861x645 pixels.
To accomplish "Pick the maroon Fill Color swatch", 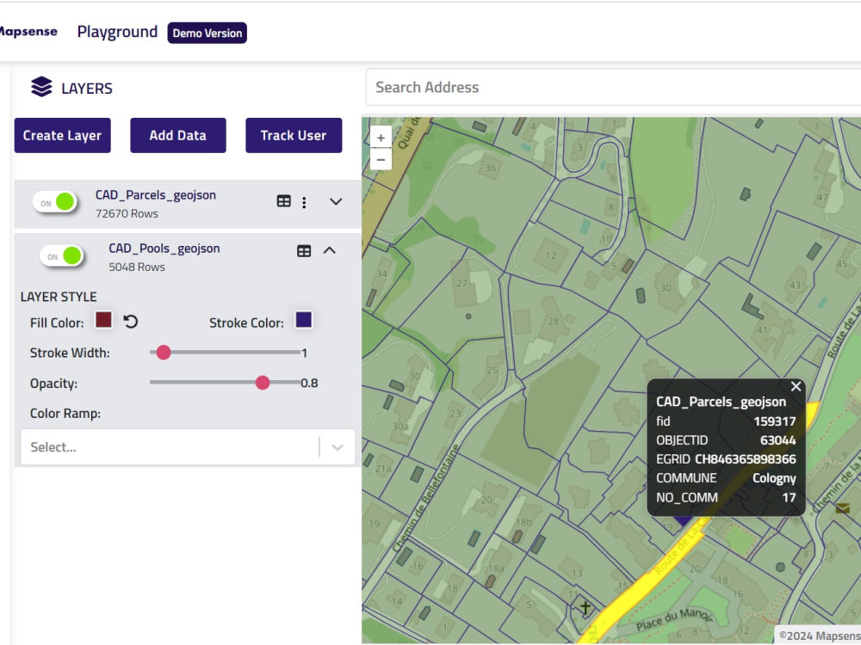I will [x=104, y=320].
